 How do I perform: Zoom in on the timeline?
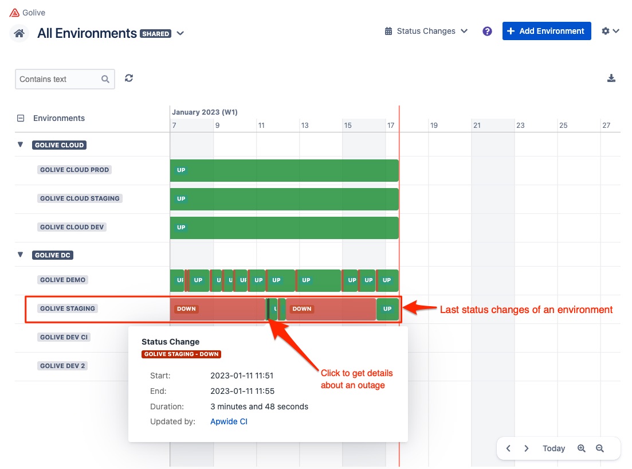(x=582, y=448)
